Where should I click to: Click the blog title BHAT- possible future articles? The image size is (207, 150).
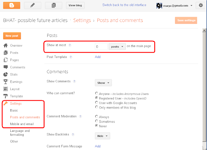(x=35, y=20)
